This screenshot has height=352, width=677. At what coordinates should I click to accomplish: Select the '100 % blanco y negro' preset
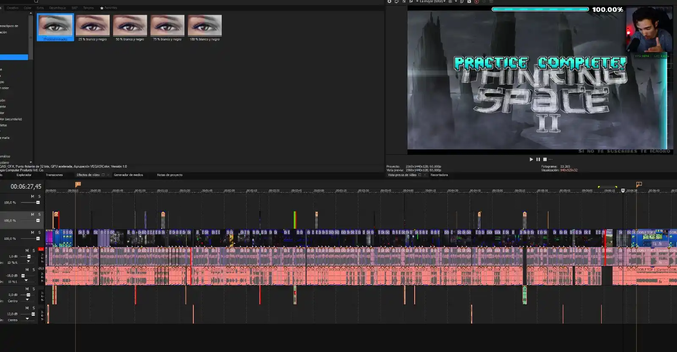[x=205, y=28]
